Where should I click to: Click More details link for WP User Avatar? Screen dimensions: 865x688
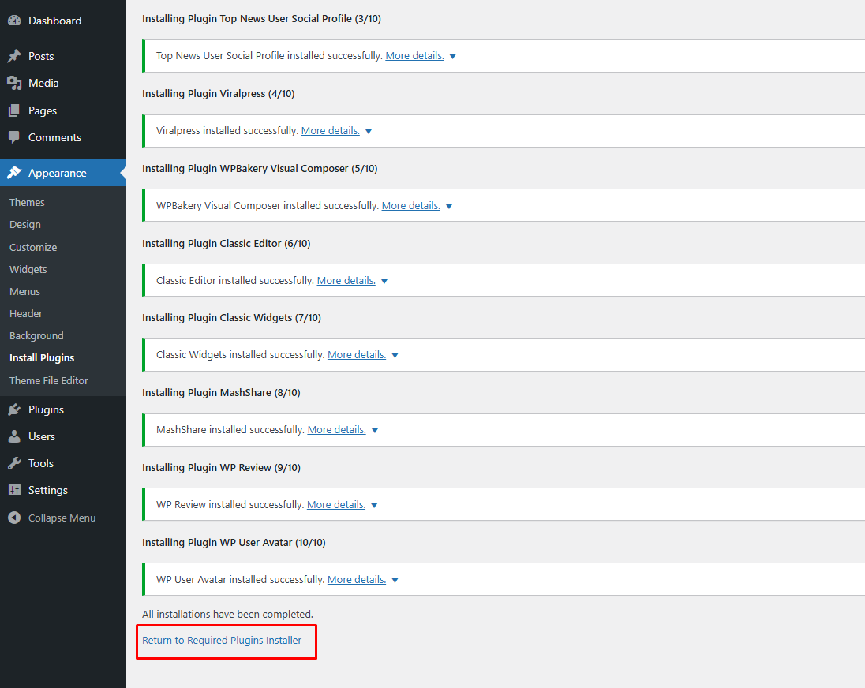pyautogui.click(x=357, y=580)
